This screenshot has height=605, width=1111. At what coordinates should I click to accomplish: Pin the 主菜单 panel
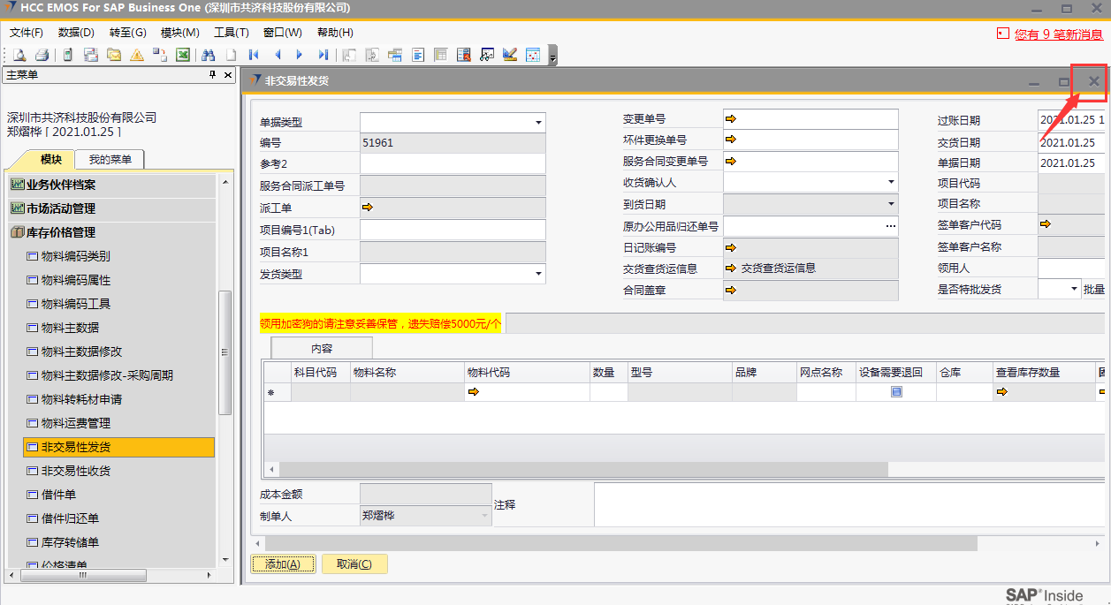[x=212, y=75]
